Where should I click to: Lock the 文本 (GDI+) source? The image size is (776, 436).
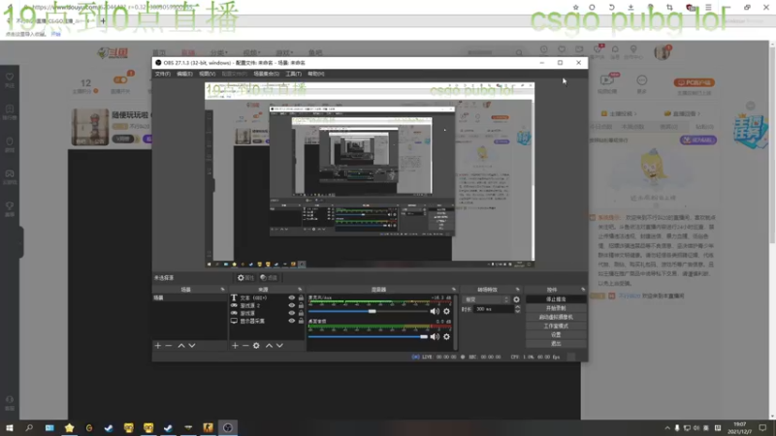[301, 298]
